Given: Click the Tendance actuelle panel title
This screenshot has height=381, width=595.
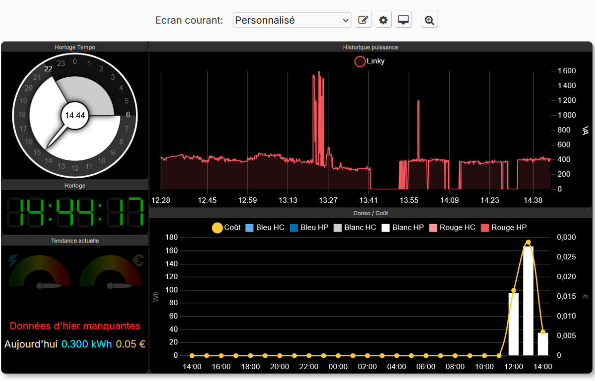Looking at the screenshot, I should click(x=75, y=241).
